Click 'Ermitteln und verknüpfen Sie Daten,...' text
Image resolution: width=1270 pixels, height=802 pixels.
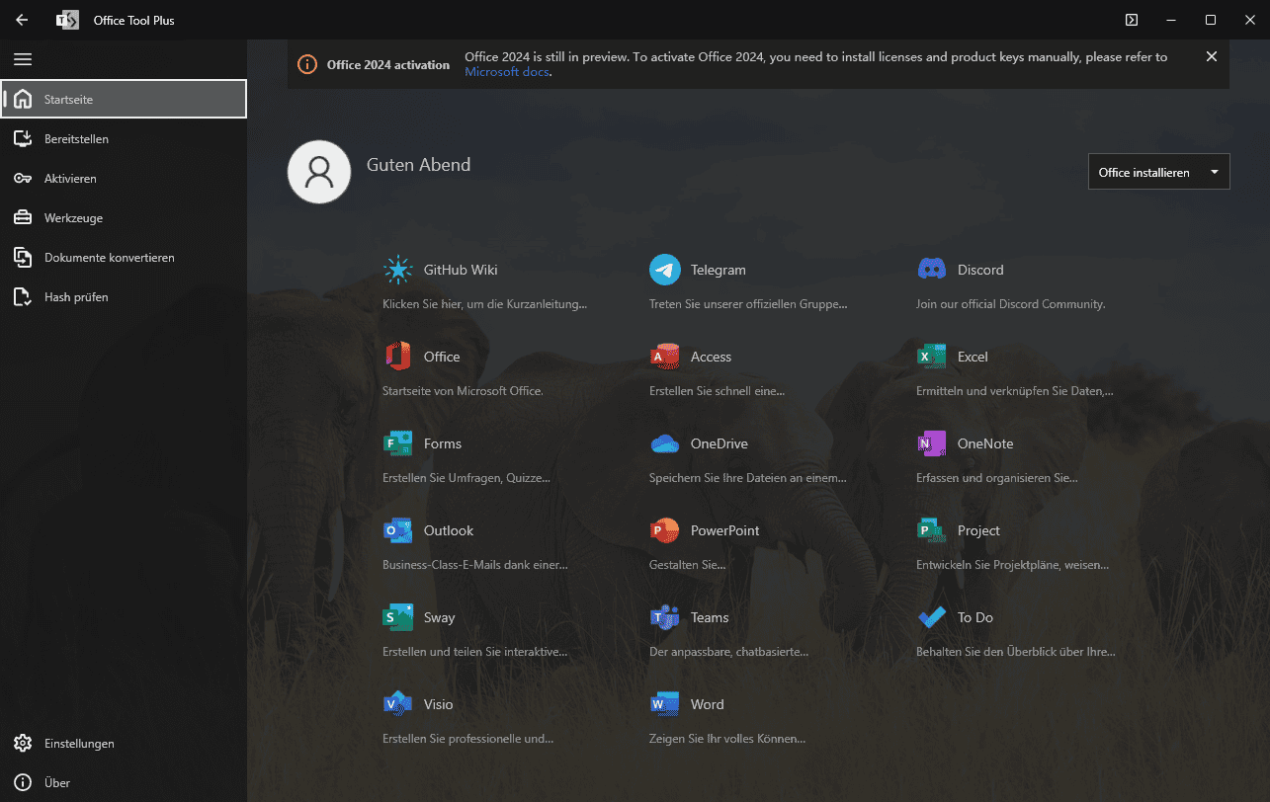[x=1015, y=390]
